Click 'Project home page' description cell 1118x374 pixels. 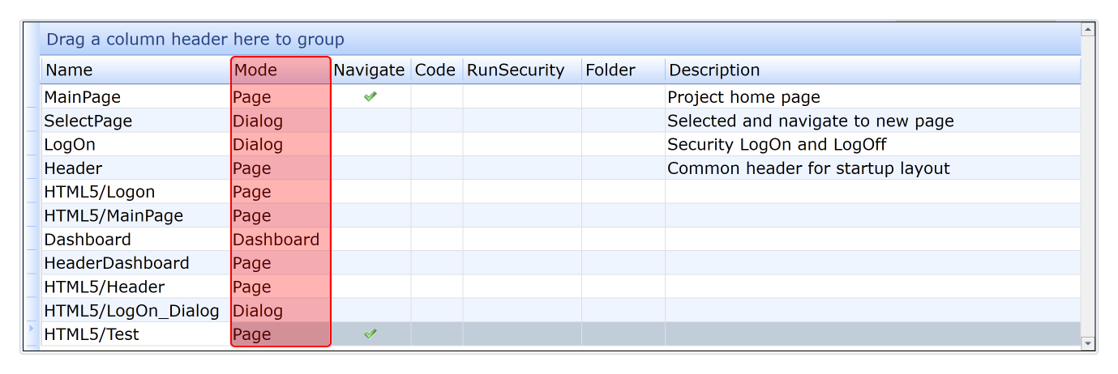click(743, 97)
